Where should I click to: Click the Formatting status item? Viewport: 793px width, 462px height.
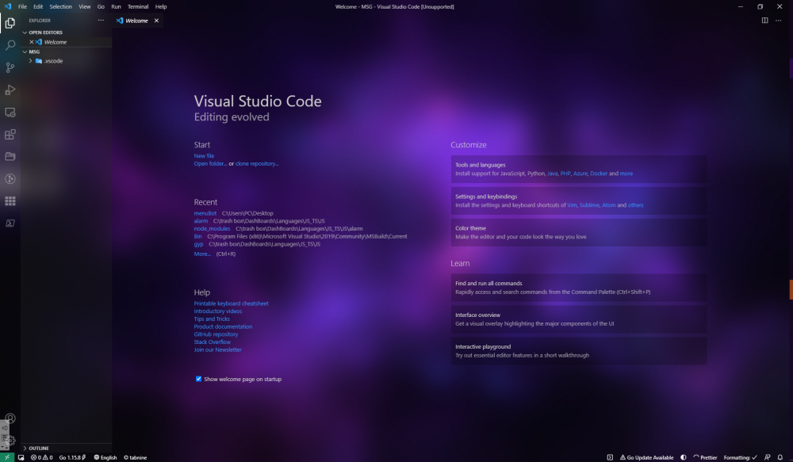pyautogui.click(x=741, y=457)
